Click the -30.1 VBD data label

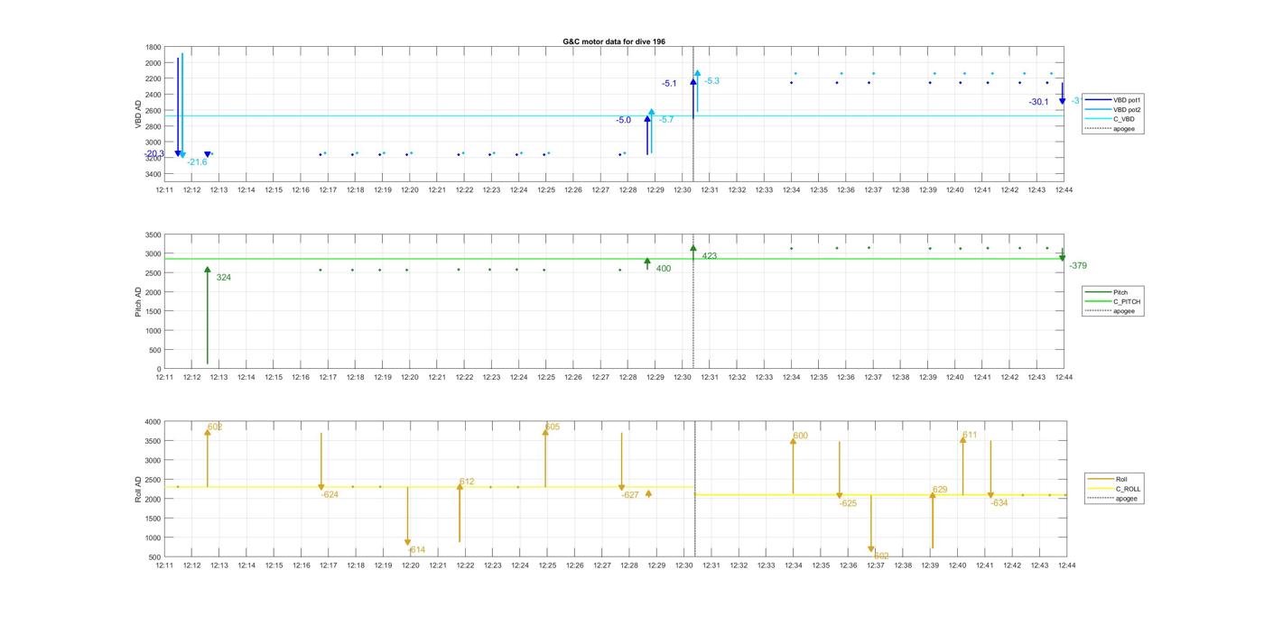coord(1039,102)
